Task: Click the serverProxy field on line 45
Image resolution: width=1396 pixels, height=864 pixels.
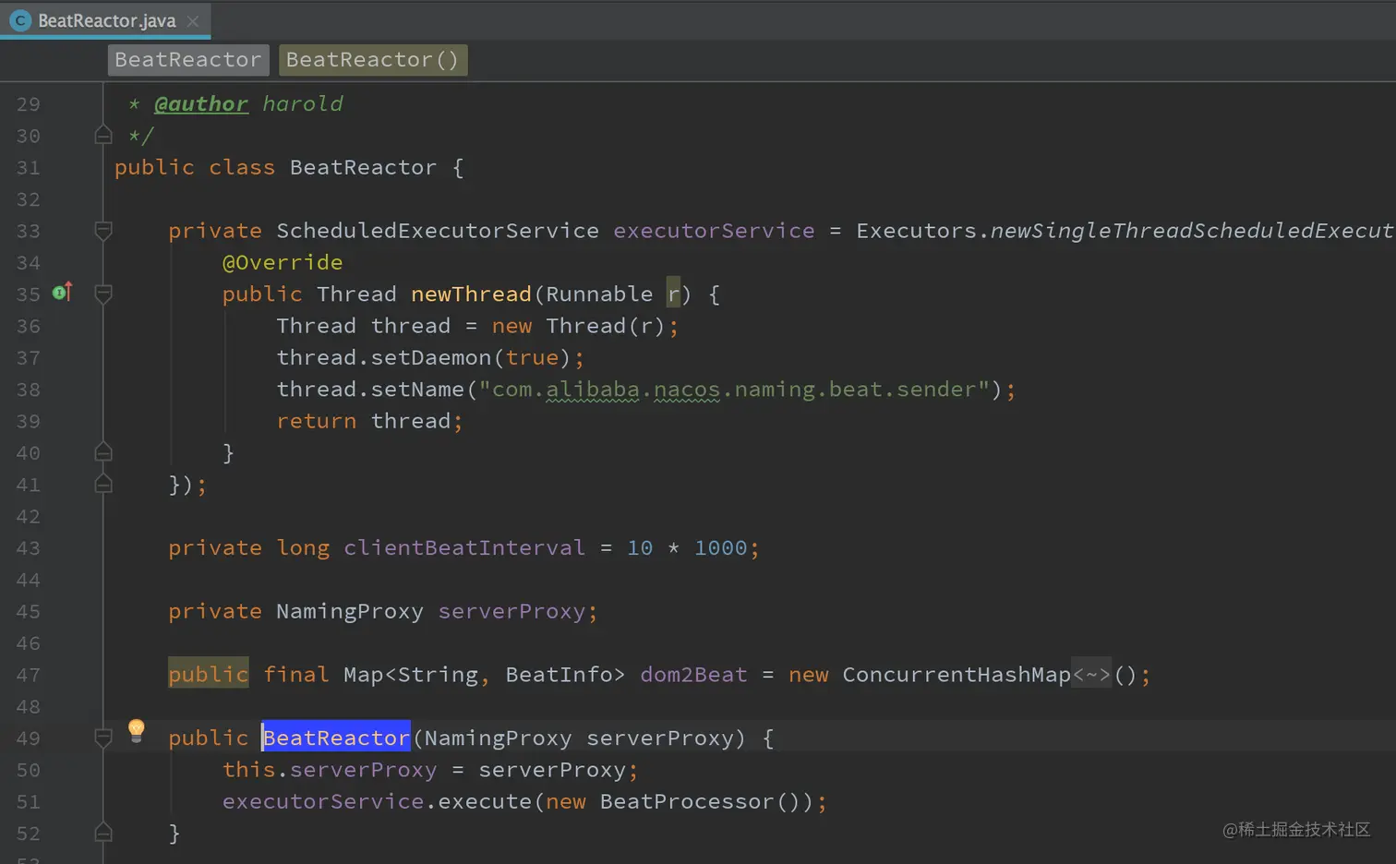Action: (x=511, y=611)
